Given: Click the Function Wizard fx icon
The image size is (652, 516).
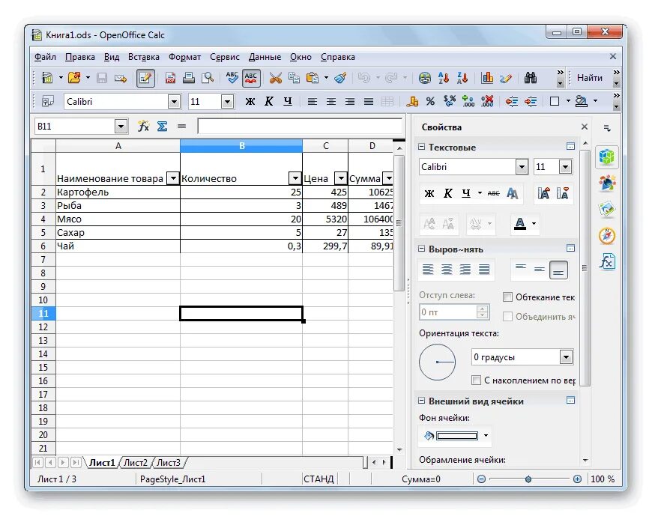Looking at the screenshot, I should click(143, 127).
